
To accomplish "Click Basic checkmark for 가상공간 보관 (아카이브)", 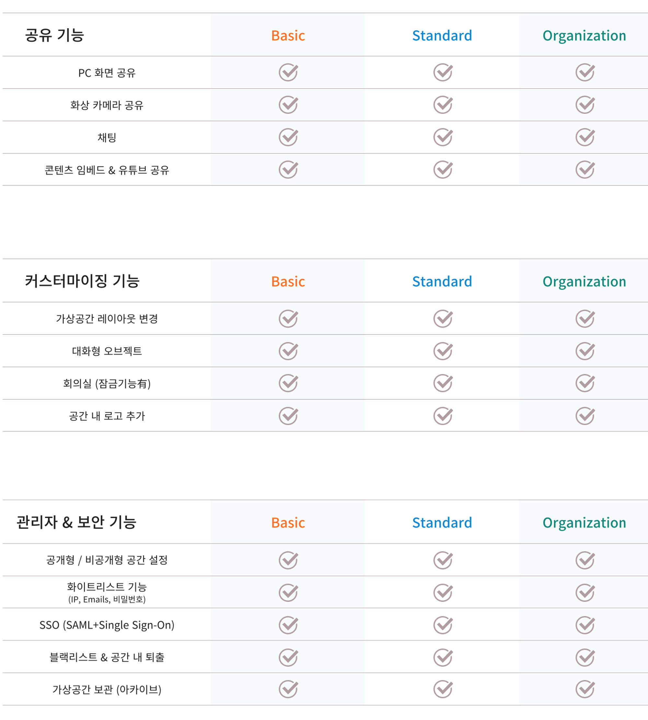I will point(288,689).
